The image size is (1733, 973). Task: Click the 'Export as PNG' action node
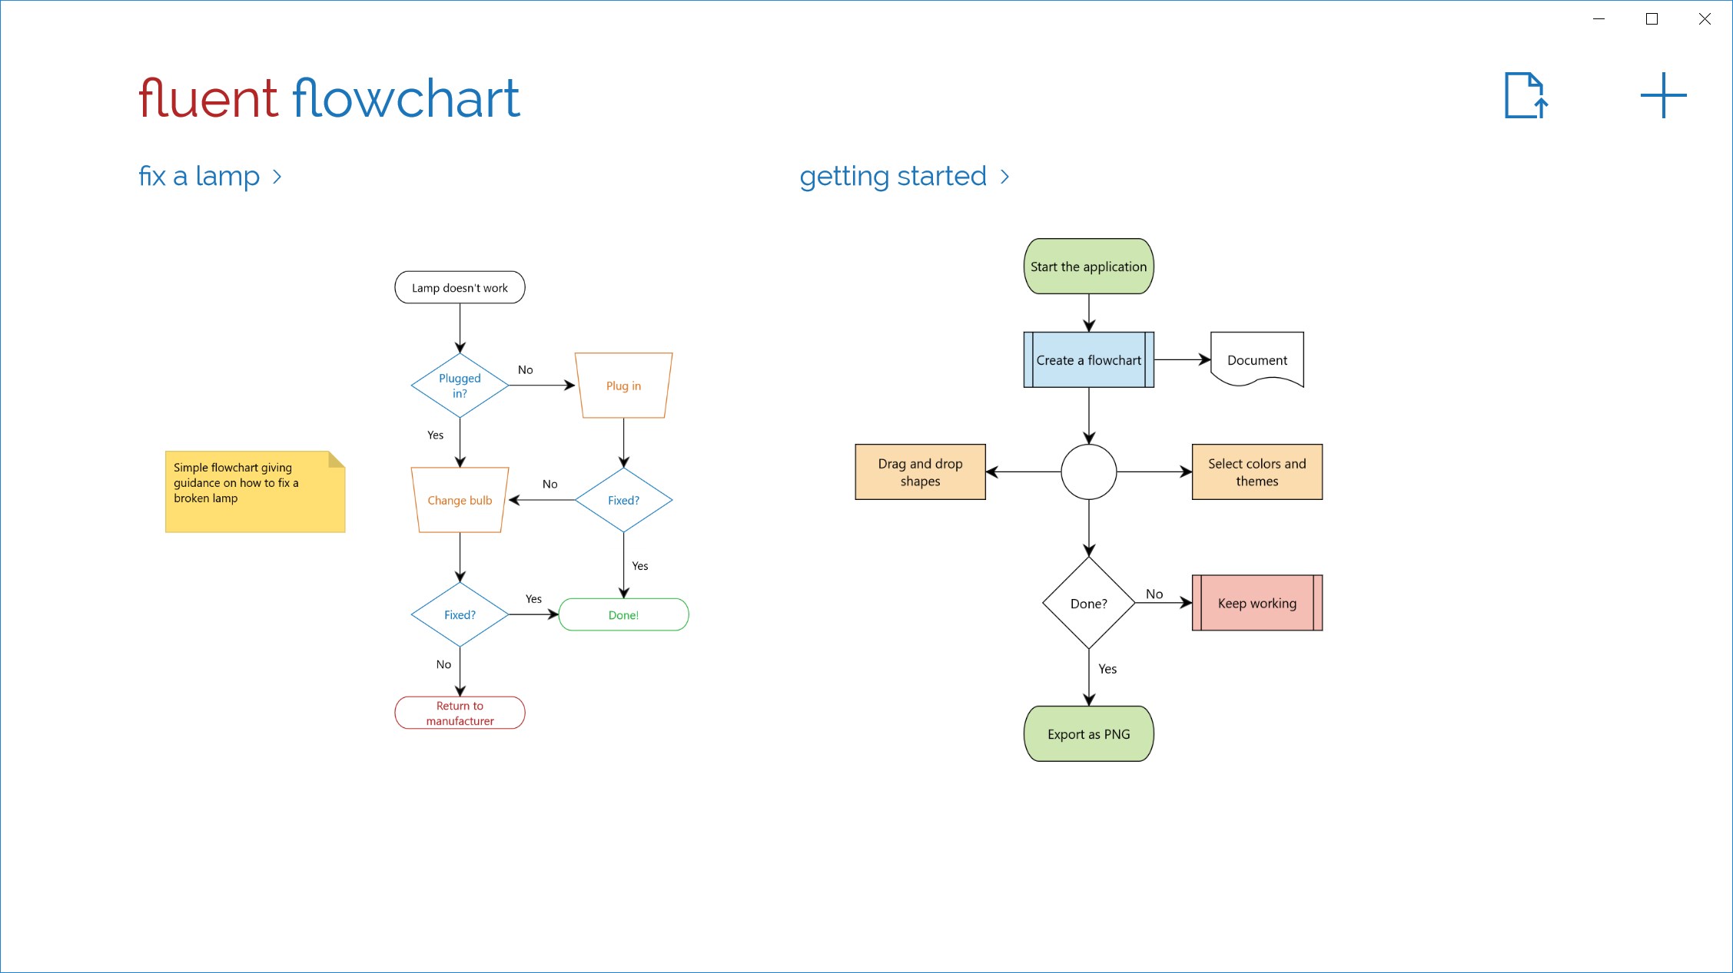click(x=1088, y=734)
